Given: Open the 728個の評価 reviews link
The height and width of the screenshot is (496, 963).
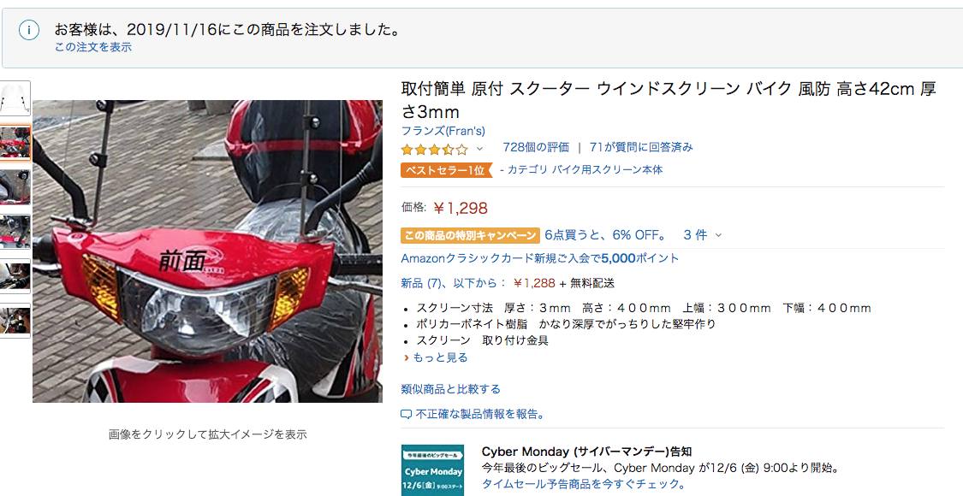Looking at the screenshot, I should tap(536, 147).
